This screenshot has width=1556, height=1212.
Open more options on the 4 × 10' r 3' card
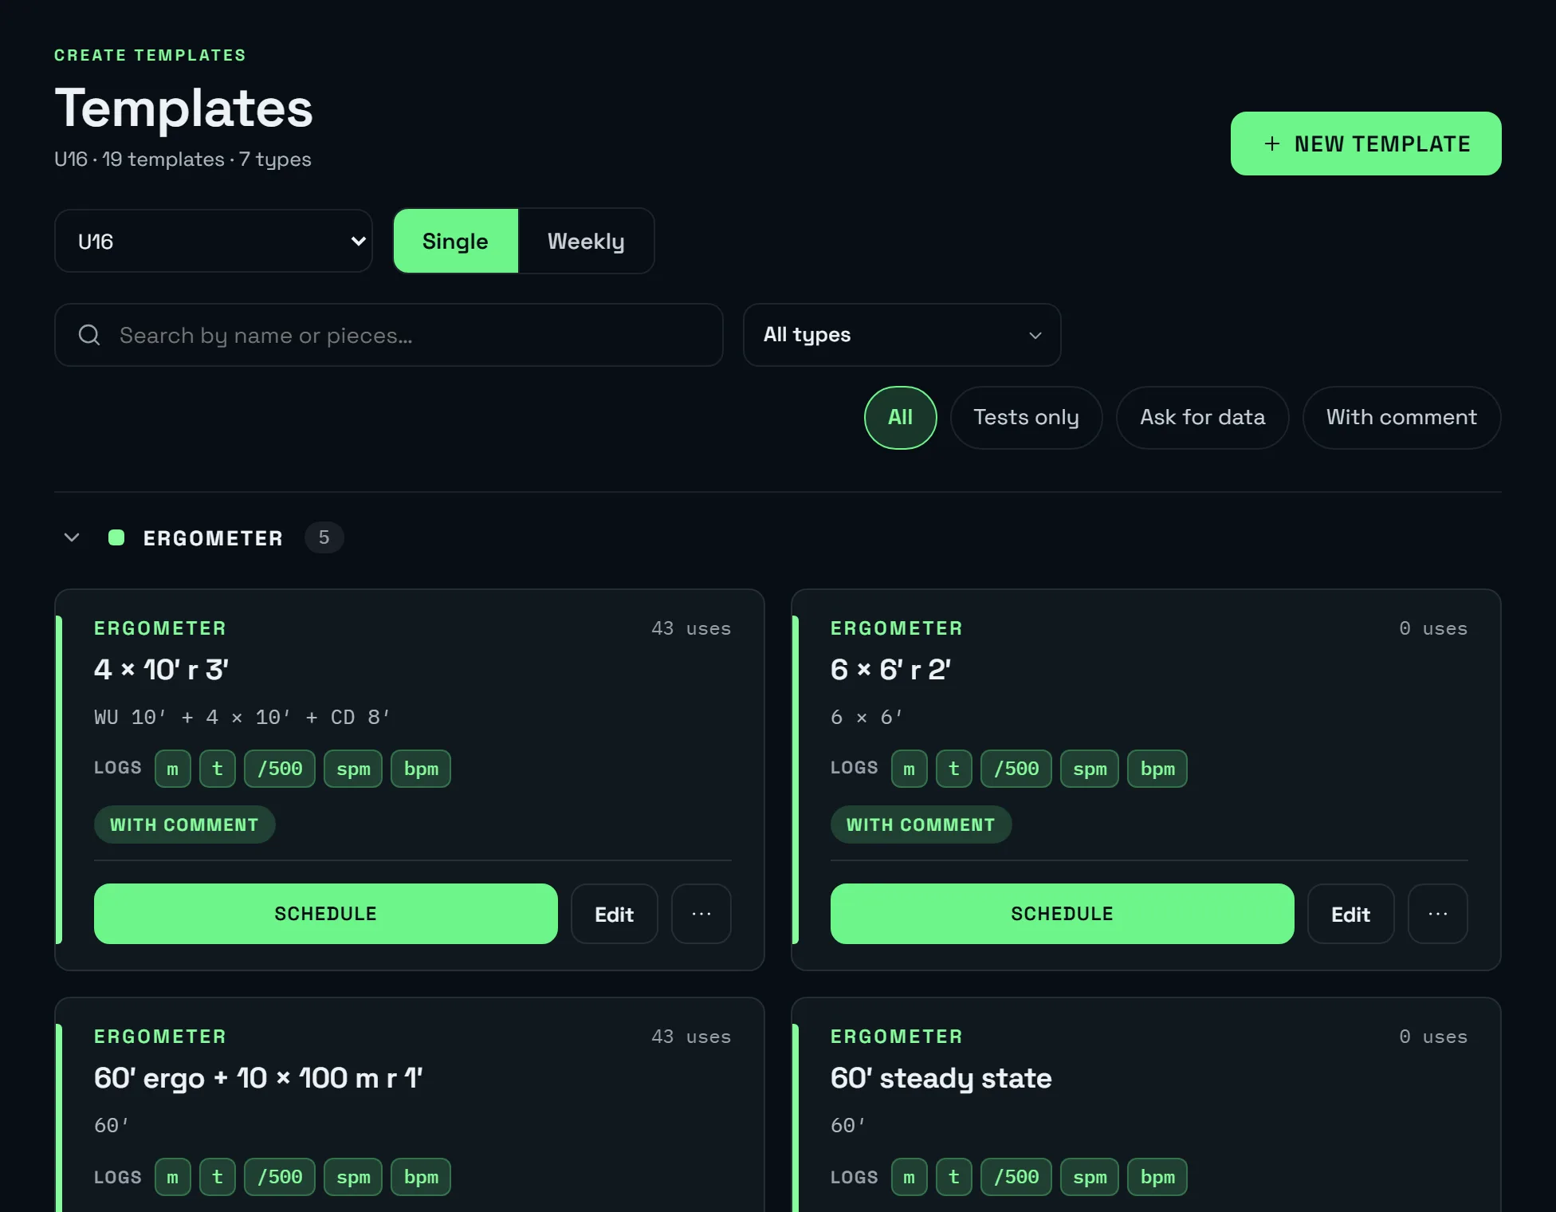(701, 914)
